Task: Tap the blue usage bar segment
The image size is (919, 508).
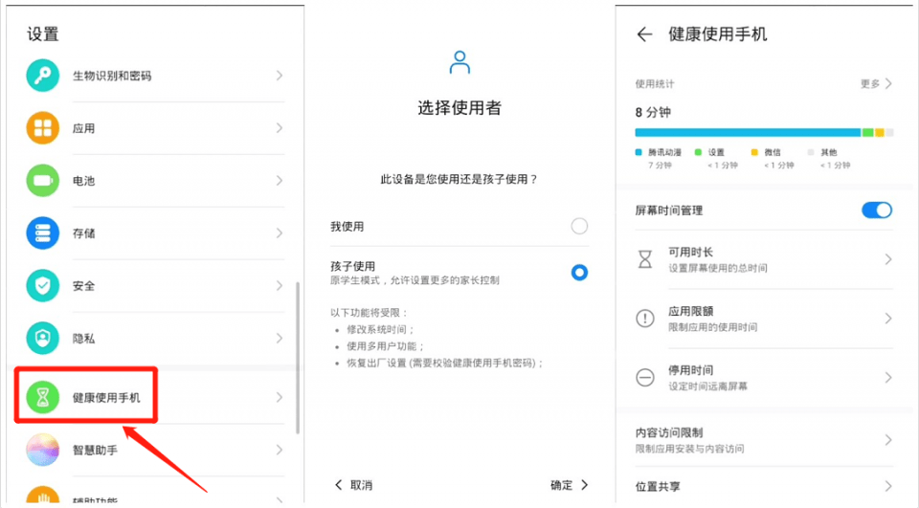Action: pos(748,132)
